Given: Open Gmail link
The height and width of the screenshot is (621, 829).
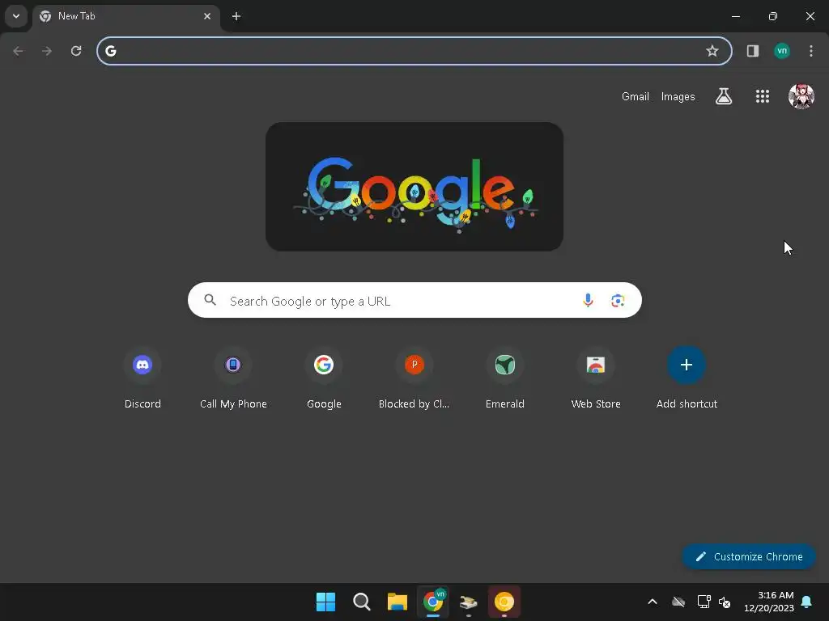Looking at the screenshot, I should tap(635, 97).
